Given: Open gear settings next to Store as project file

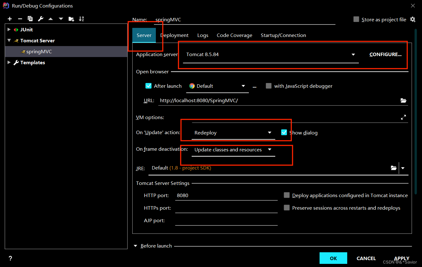Looking at the screenshot, I should [x=413, y=19].
